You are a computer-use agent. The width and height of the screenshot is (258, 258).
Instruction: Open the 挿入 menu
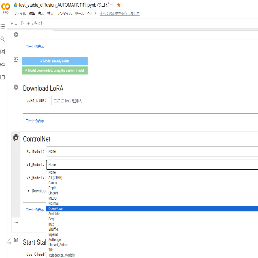point(50,14)
